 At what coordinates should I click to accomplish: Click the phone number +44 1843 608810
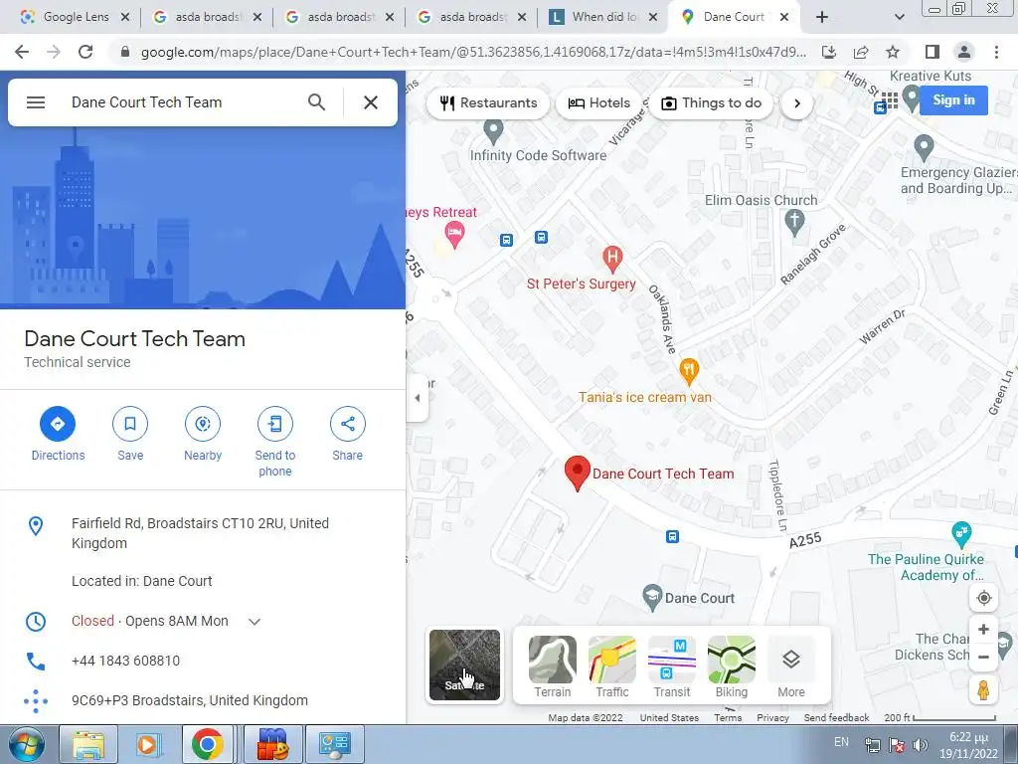pyautogui.click(x=125, y=661)
